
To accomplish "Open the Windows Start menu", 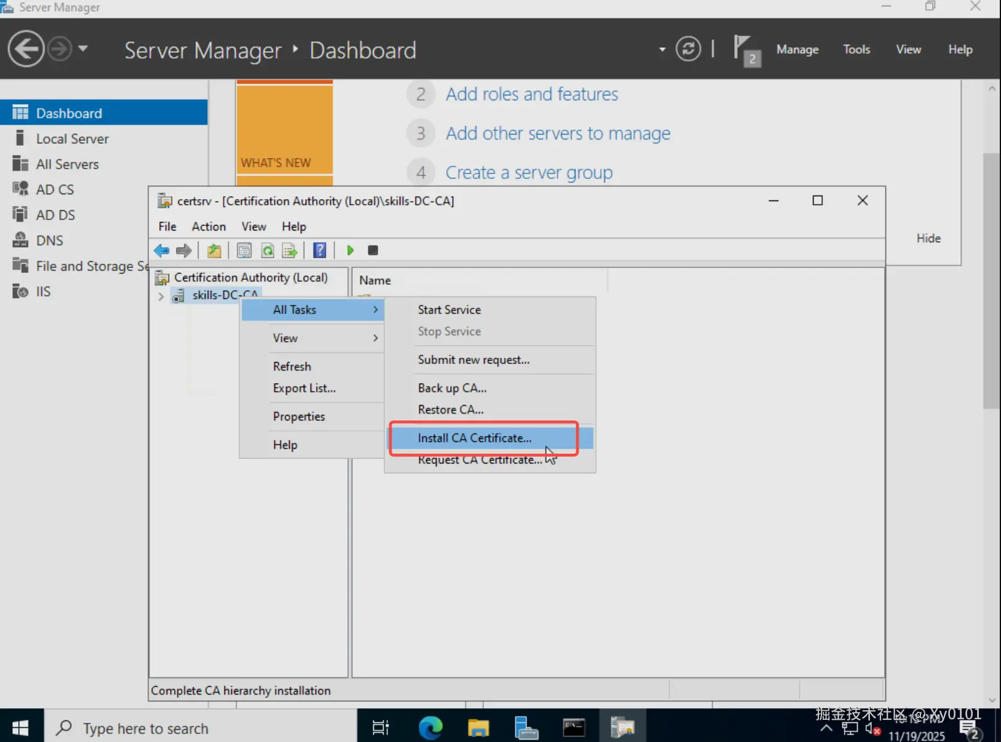I will 20,728.
